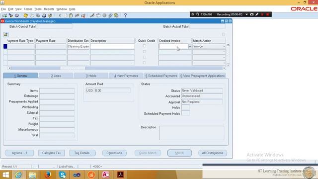Tick Quick Credit checkbox in the third row
The width and height of the screenshot is (318, 179).
[144, 57]
